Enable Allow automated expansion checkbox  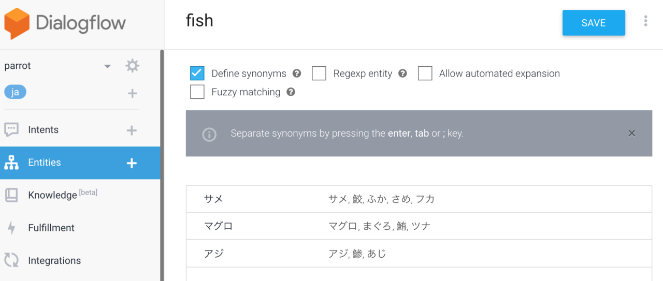coord(425,73)
